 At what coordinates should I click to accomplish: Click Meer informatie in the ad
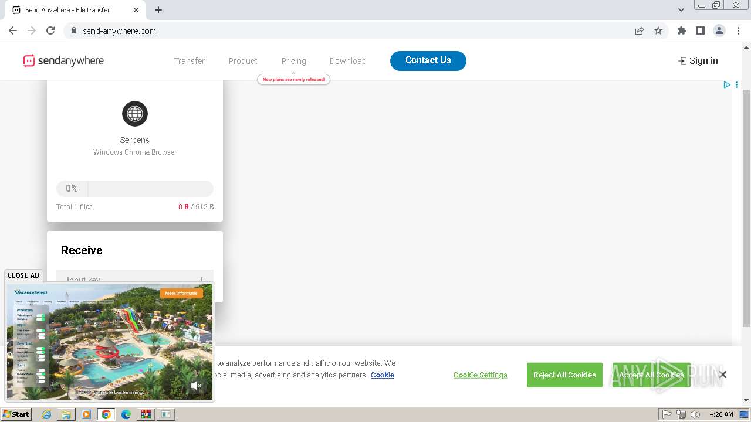pos(181,293)
